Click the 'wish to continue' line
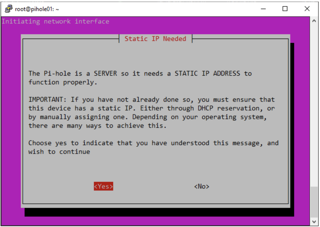The height and width of the screenshot is (227, 320). pos(59,152)
